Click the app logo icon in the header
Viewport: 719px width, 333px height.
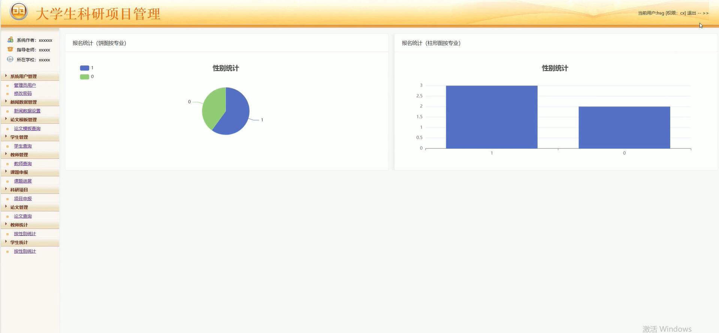tap(19, 12)
